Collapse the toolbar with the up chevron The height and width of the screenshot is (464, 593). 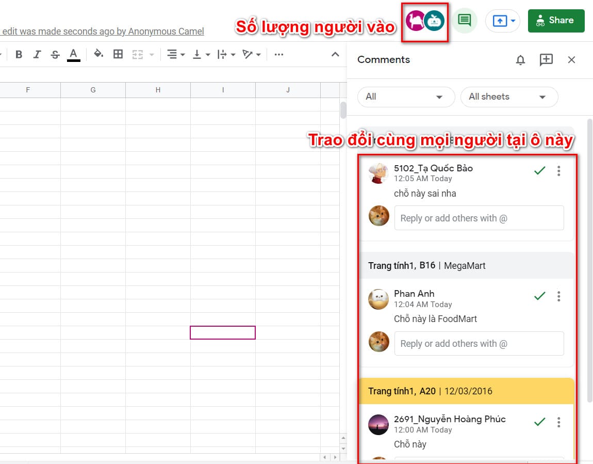(335, 54)
